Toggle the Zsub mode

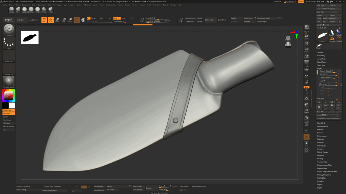point(124,18)
